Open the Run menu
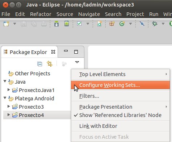172x142 pixels. point(154,14)
